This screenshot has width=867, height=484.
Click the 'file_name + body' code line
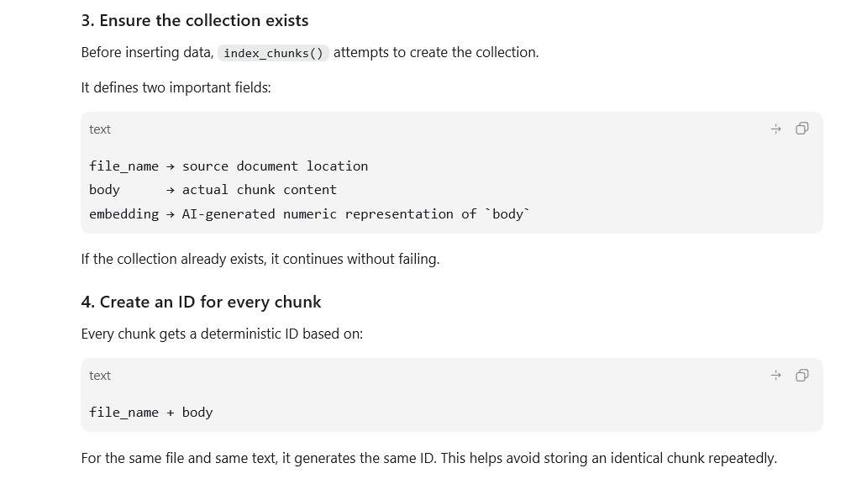[x=151, y=412]
